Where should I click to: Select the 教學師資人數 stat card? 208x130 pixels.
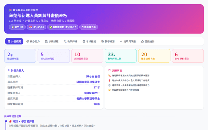[121, 56]
